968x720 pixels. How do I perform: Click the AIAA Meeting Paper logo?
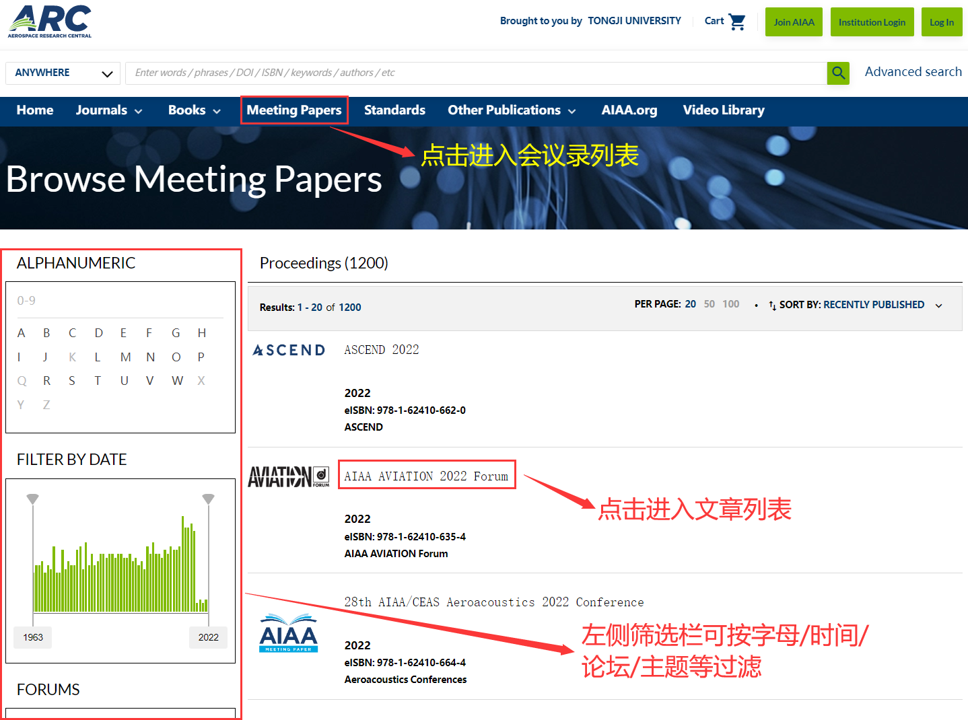[289, 633]
